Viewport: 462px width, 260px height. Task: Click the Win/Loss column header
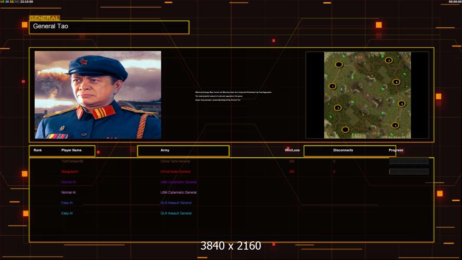[292, 150]
